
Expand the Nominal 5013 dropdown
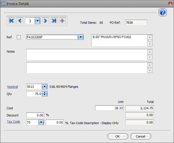point(45,87)
